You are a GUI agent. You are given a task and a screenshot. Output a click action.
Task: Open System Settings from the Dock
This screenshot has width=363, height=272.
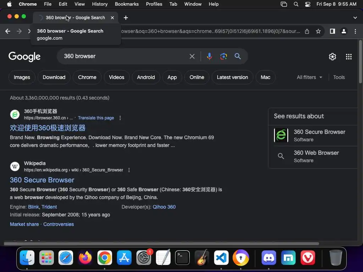[144, 258]
